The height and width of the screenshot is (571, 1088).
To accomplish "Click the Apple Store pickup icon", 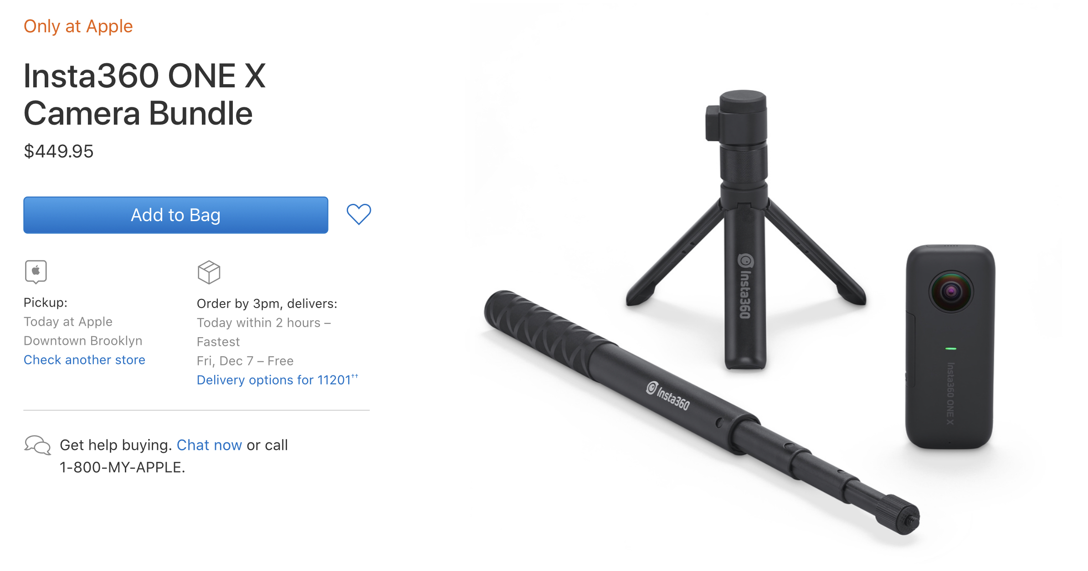I will pyautogui.click(x=36, y=272).
